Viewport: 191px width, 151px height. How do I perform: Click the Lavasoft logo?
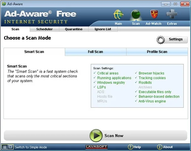96,147
